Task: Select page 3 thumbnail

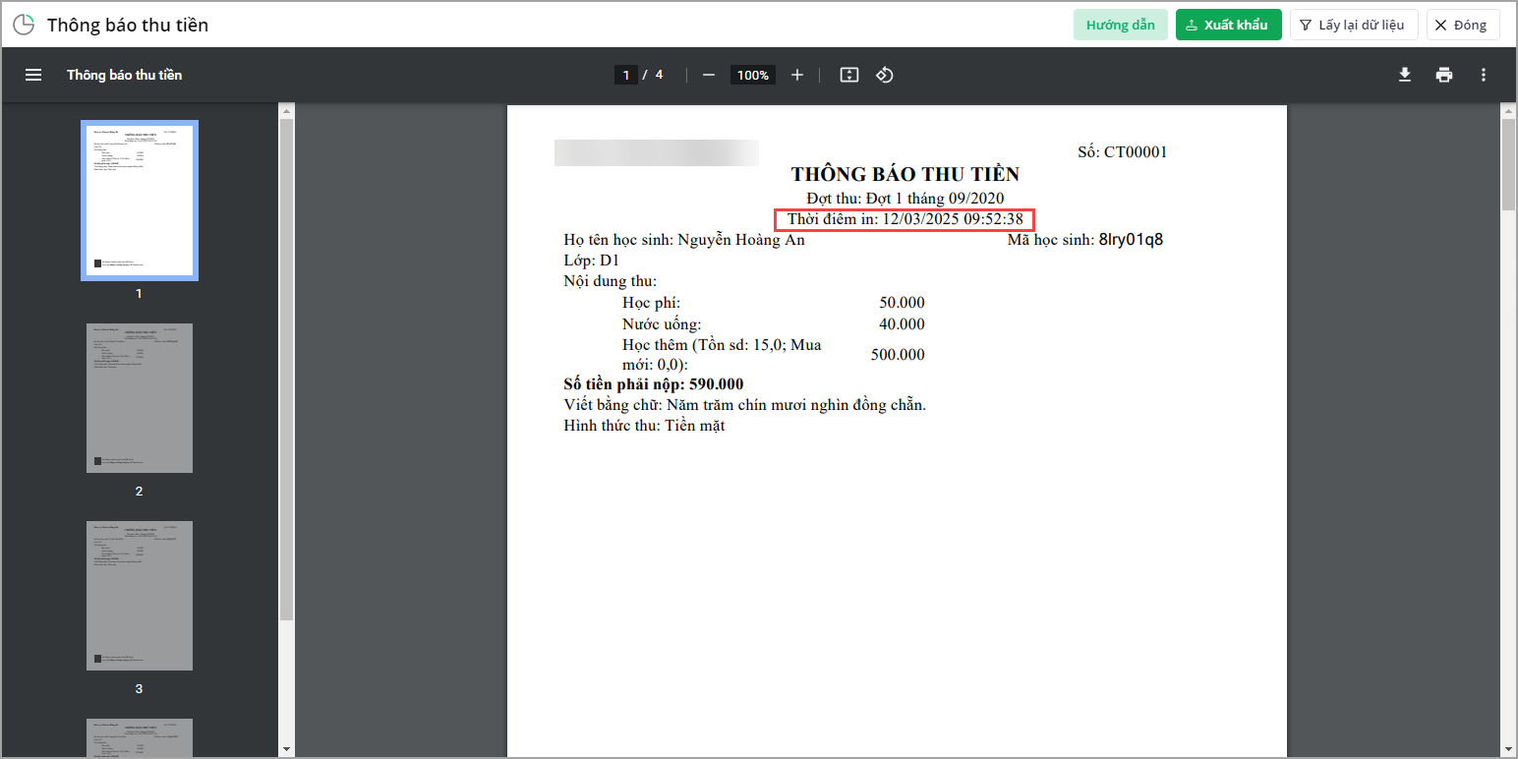Action: (x=139, y=596)
